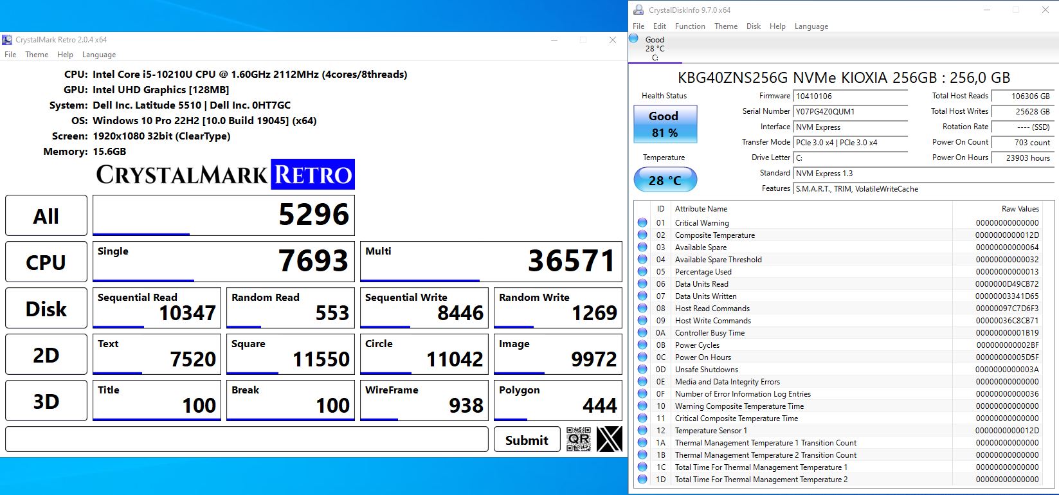Click status orb for Controller Busy Time
The width and height of the screenshot is (1059, 495).
(x=642, y=332)
